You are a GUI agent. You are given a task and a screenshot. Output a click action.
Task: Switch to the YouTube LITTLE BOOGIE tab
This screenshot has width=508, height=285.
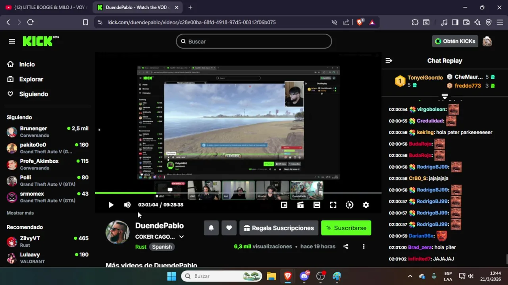click(46, 7)
